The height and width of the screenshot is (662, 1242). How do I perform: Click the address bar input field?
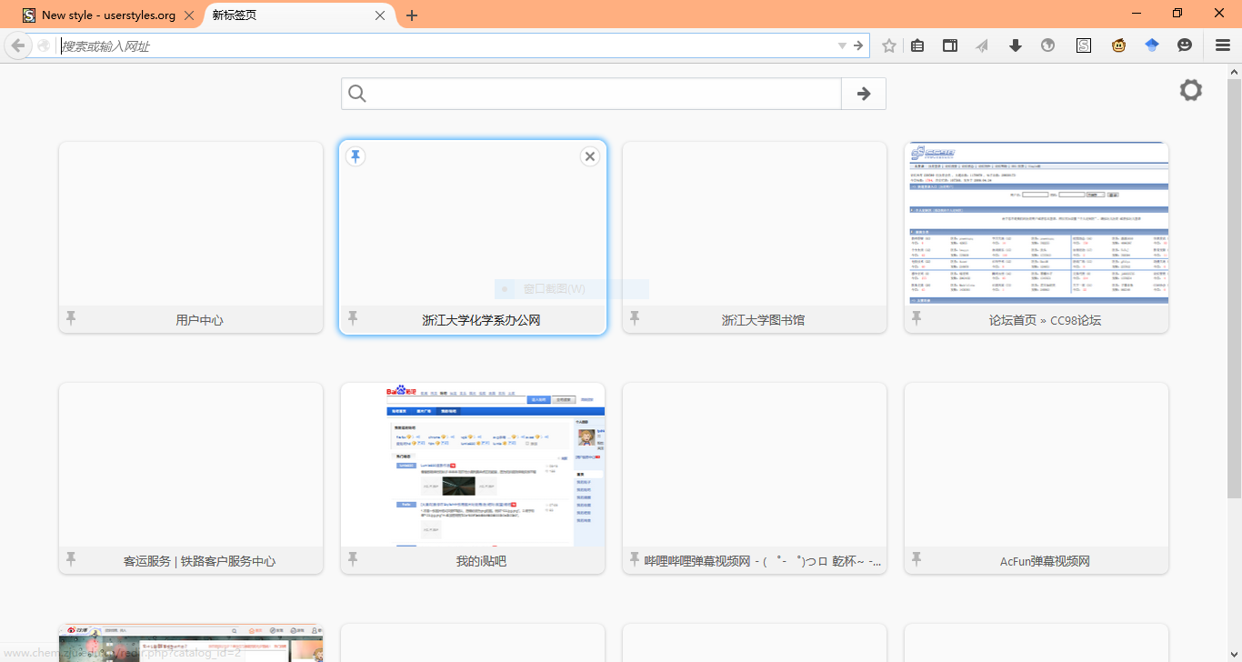[446, 45]
